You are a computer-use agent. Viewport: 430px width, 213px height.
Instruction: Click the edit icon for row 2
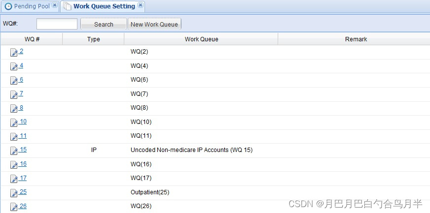click(x=14, y=52)
